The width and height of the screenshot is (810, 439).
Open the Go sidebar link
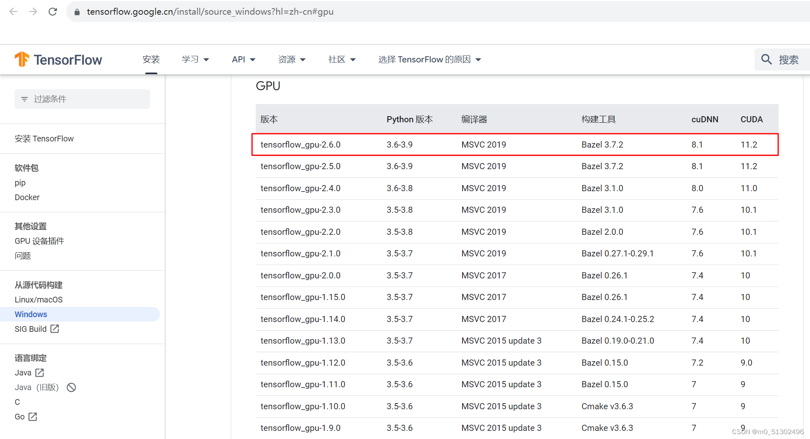(x=20, y=417)
